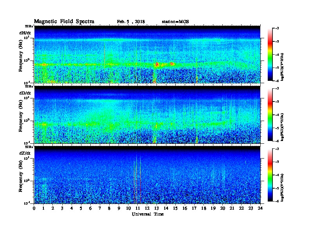Image resolution: width=310 pixels, height=239 pixels.
Task: Click hour tick label "13" on time axis
Action: click(x=157, y=208)
